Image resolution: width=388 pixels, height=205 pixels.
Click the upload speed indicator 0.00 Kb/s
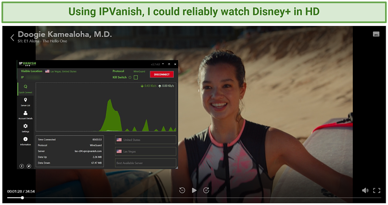(x=166, y=86)
